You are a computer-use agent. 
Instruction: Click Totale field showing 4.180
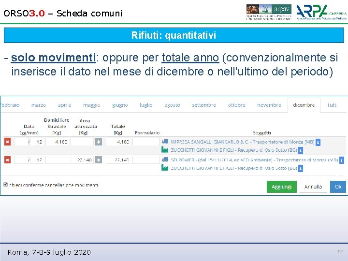118,142
